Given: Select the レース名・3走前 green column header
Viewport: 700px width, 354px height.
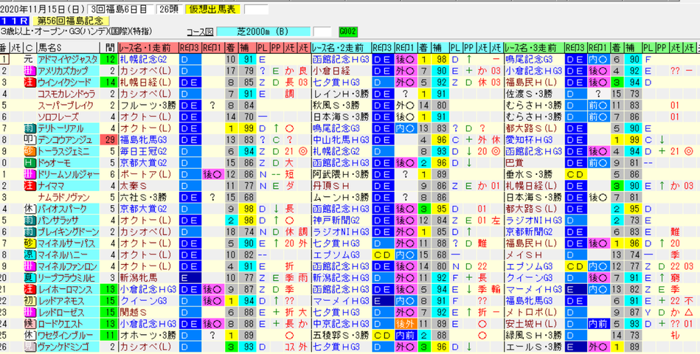Looking at the screenshot, I should click(533, 48).
